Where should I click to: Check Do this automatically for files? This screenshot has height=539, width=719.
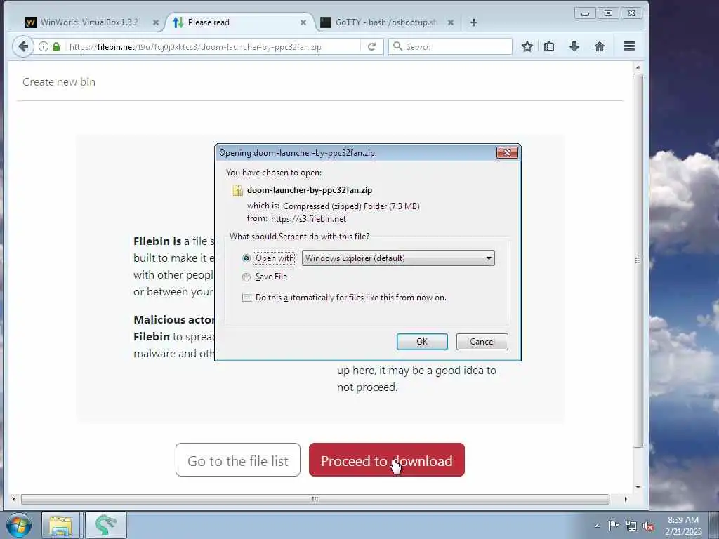click(246, 298)
